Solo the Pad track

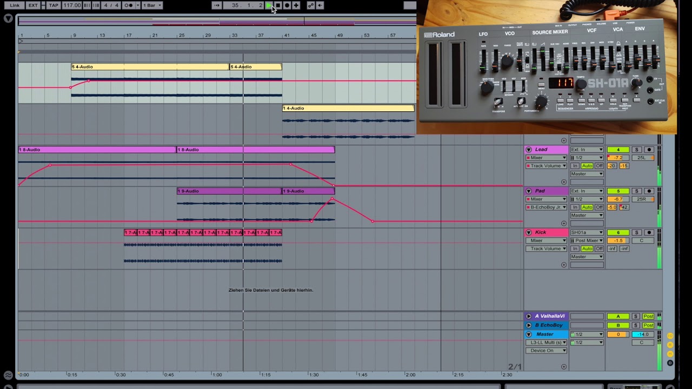click(x=636, y=191)
